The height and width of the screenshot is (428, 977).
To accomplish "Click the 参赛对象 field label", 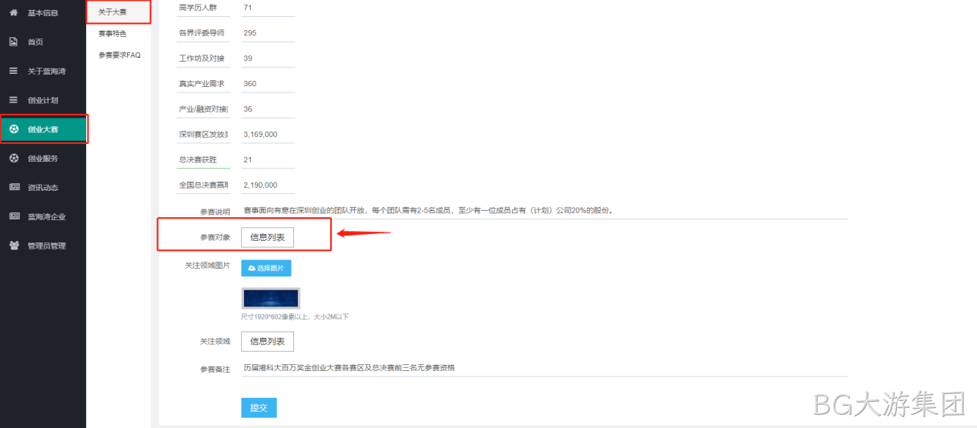I will (215, 238).
